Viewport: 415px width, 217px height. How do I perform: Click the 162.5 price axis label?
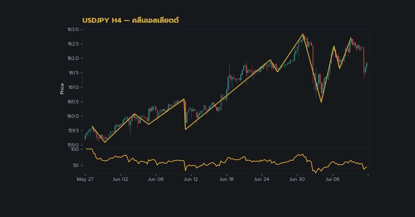pos(73,44)
